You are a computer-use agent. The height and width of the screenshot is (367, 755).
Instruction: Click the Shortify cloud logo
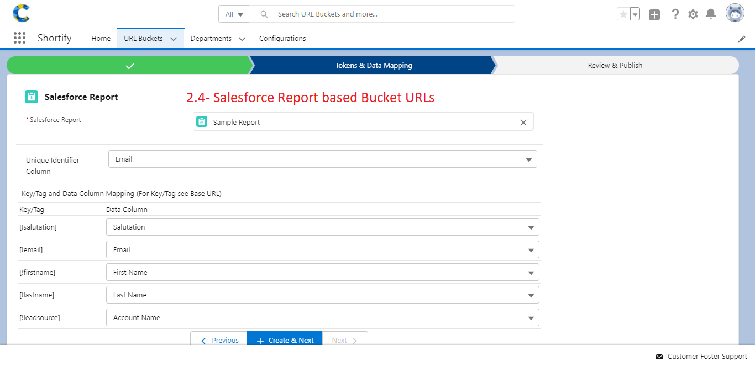click(21, 12)
